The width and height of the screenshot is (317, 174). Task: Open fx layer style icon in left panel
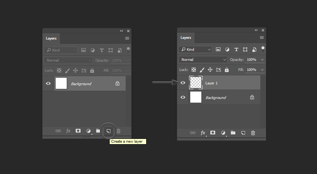click(68, 131)
